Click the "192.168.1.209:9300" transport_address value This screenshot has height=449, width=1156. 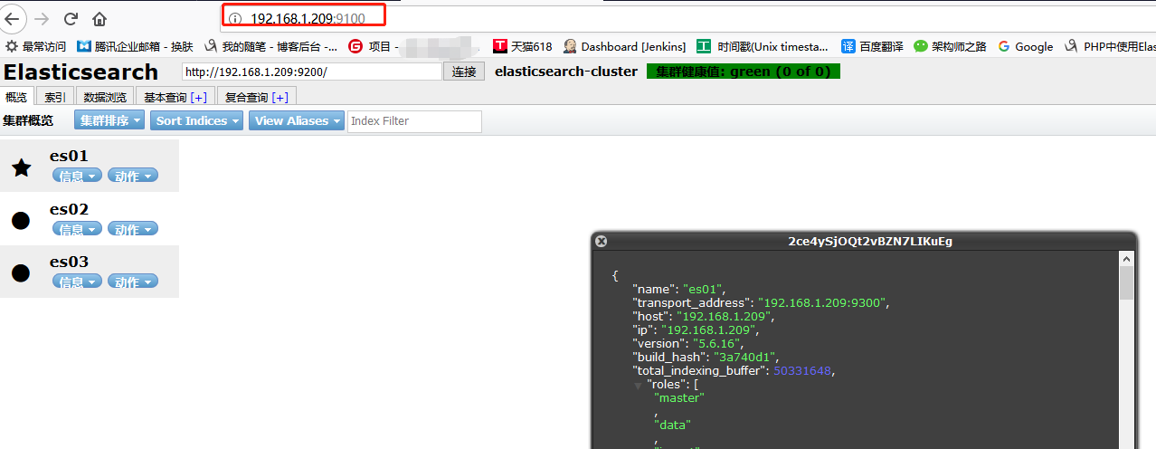click(823, 302)
